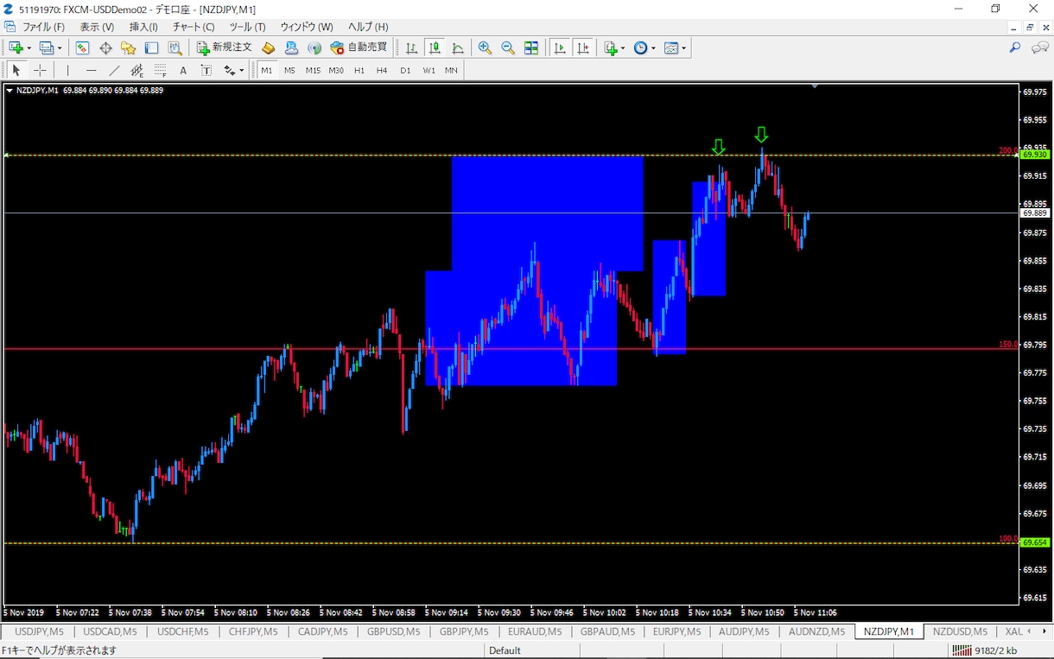Toggle chart shift from right edge

pos(584,48)
